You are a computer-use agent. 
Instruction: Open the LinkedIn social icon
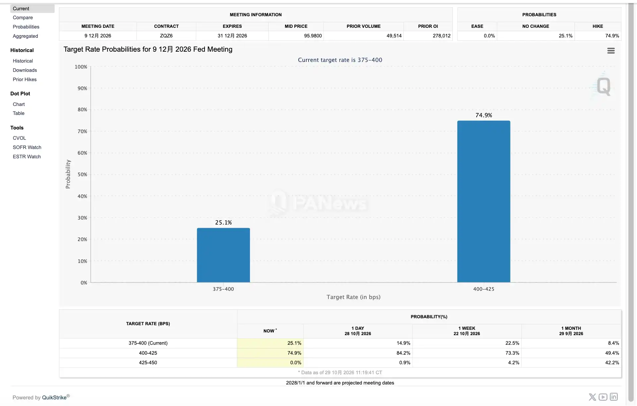[614, 397]
